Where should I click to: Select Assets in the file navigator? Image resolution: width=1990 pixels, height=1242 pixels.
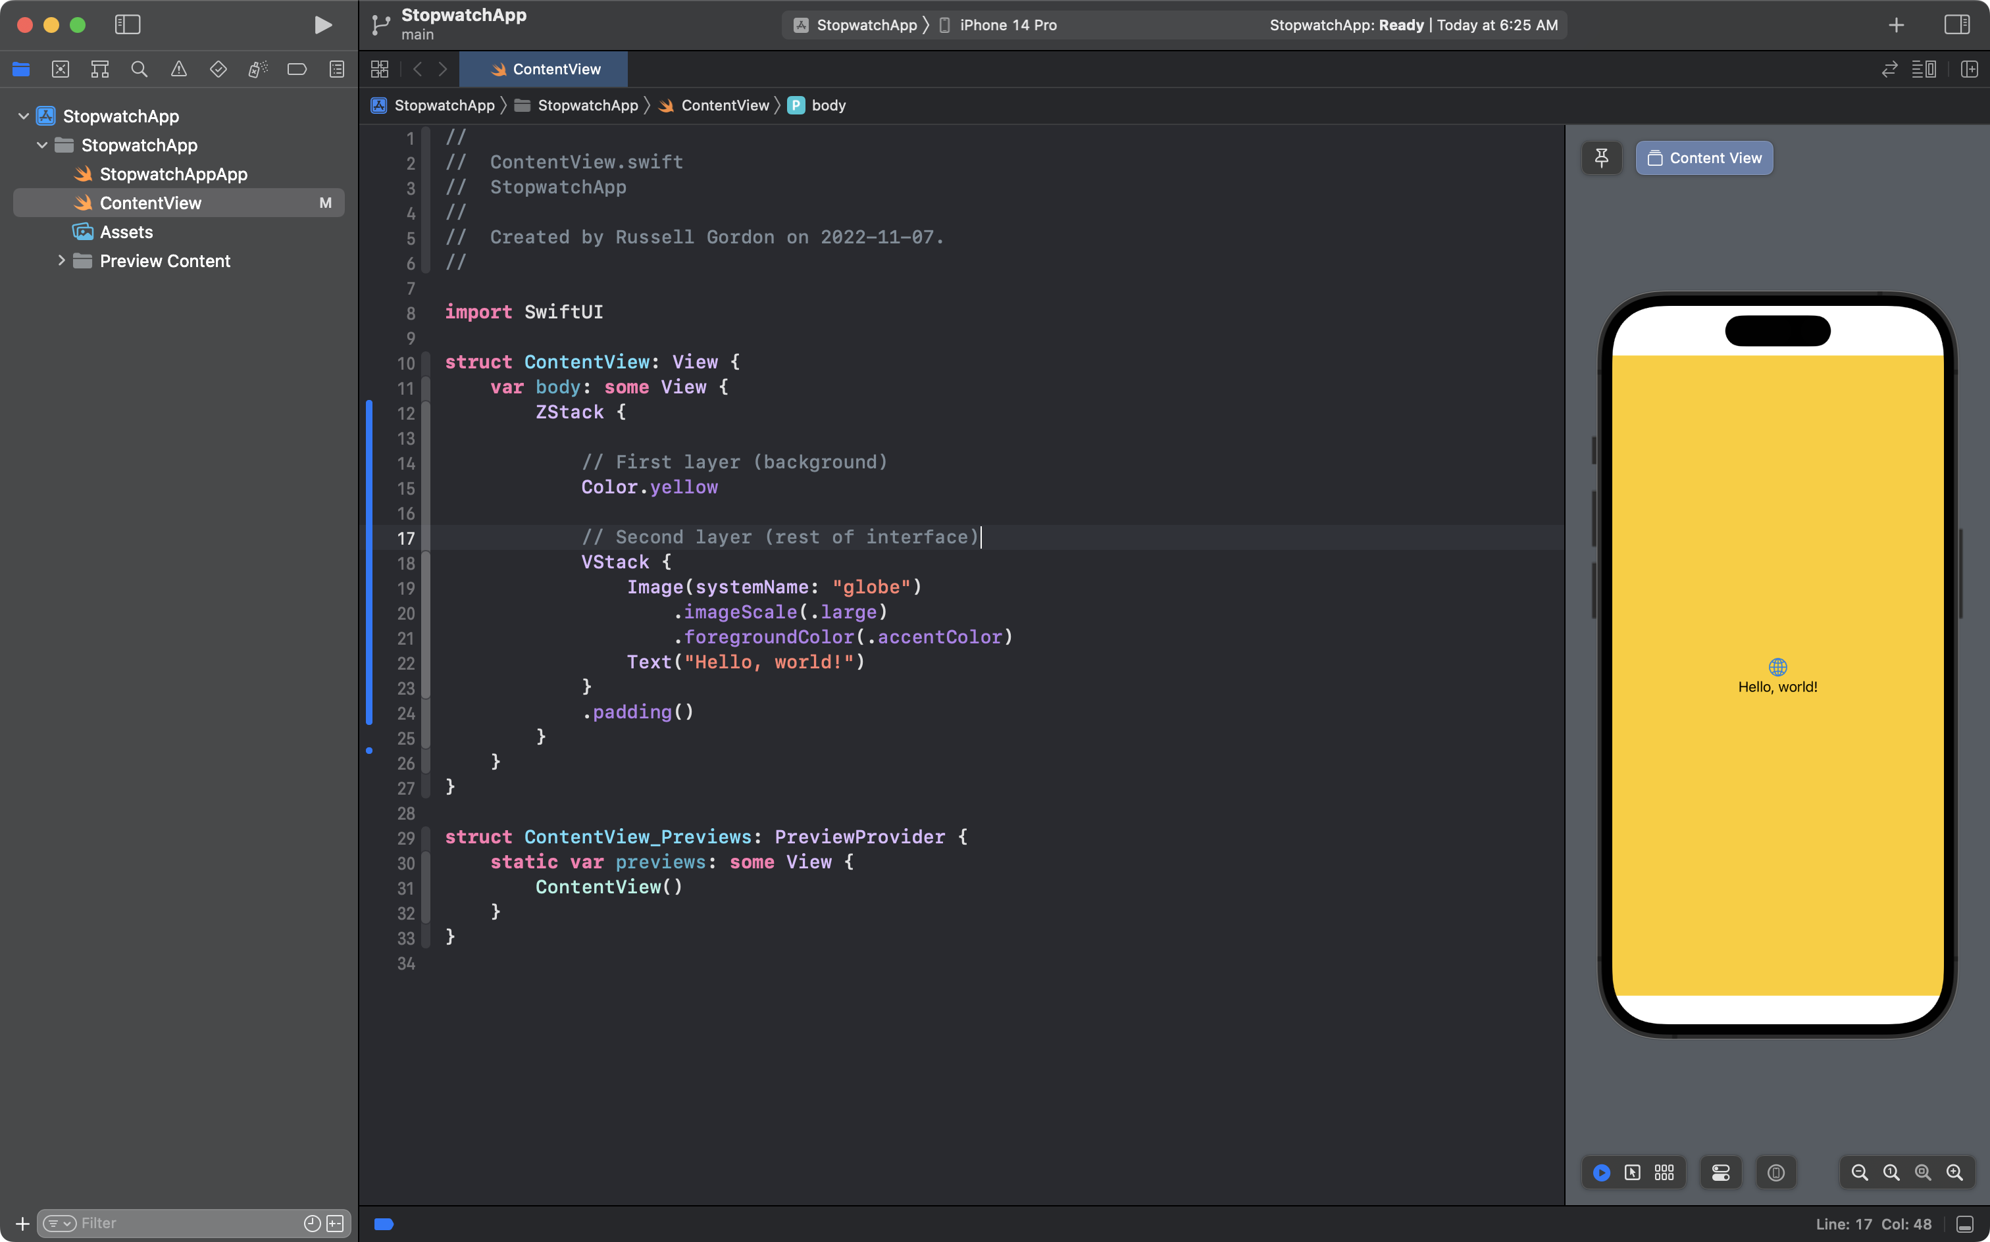pyautogui.click(x=126, y=232)
